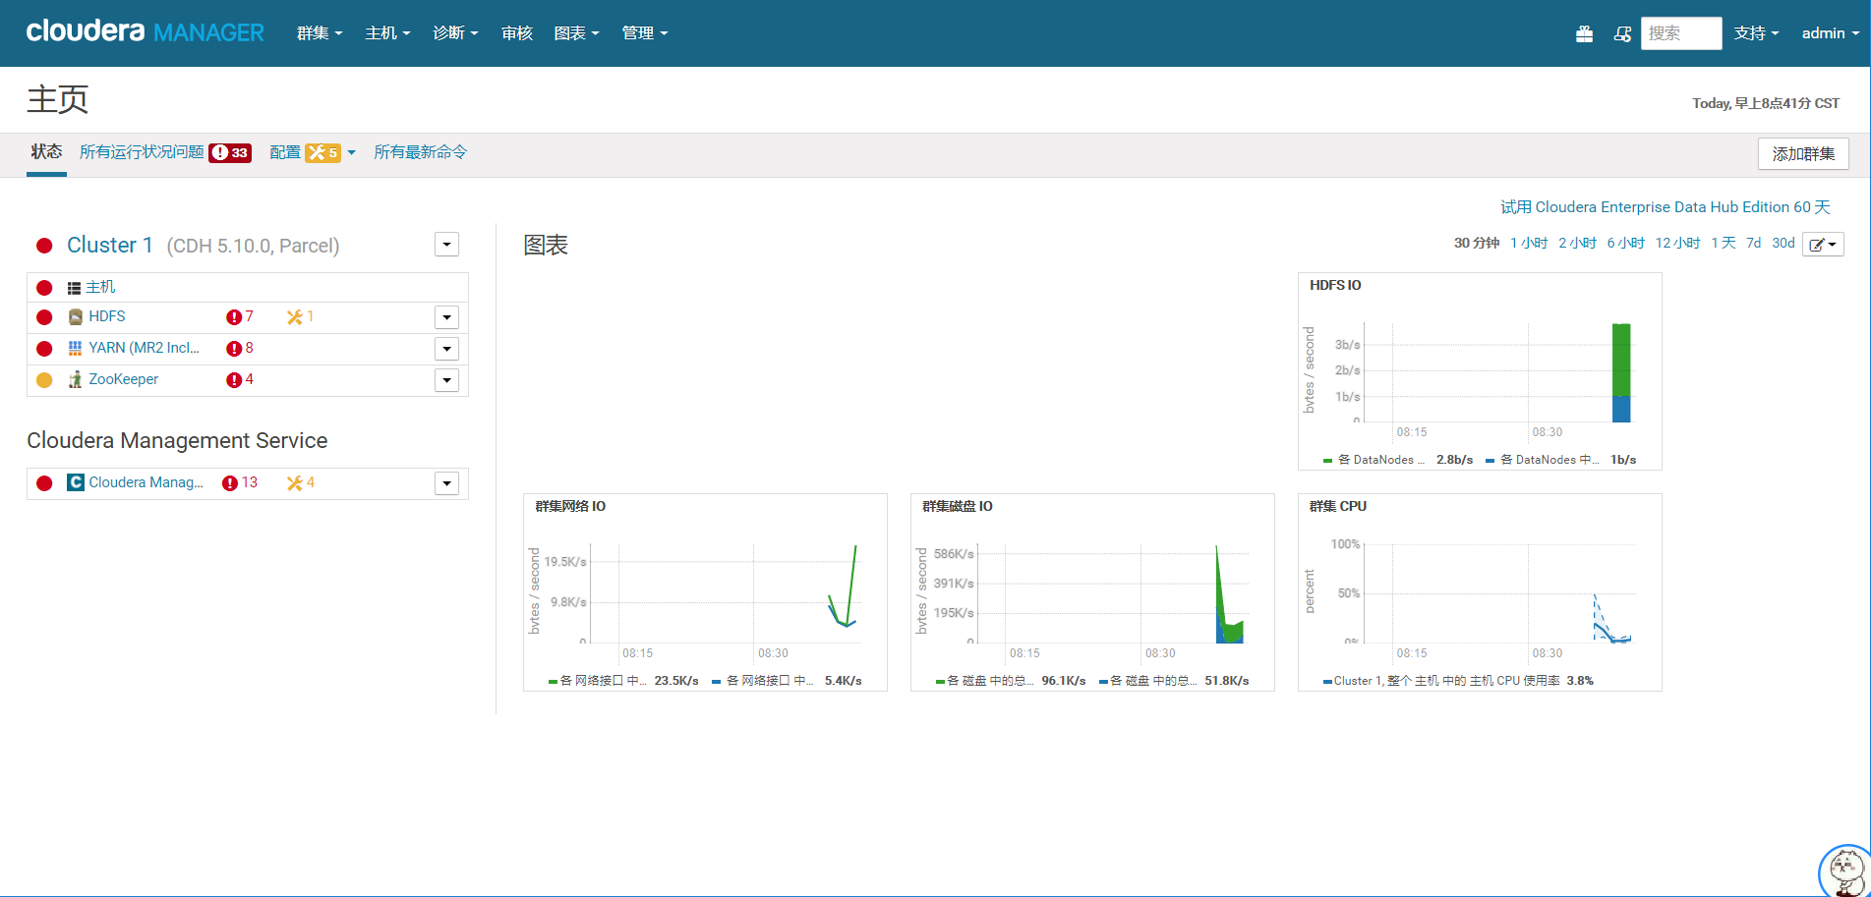Click the orange configuration issues badge 5
The image size is (1871, 897).
[322, 152]
